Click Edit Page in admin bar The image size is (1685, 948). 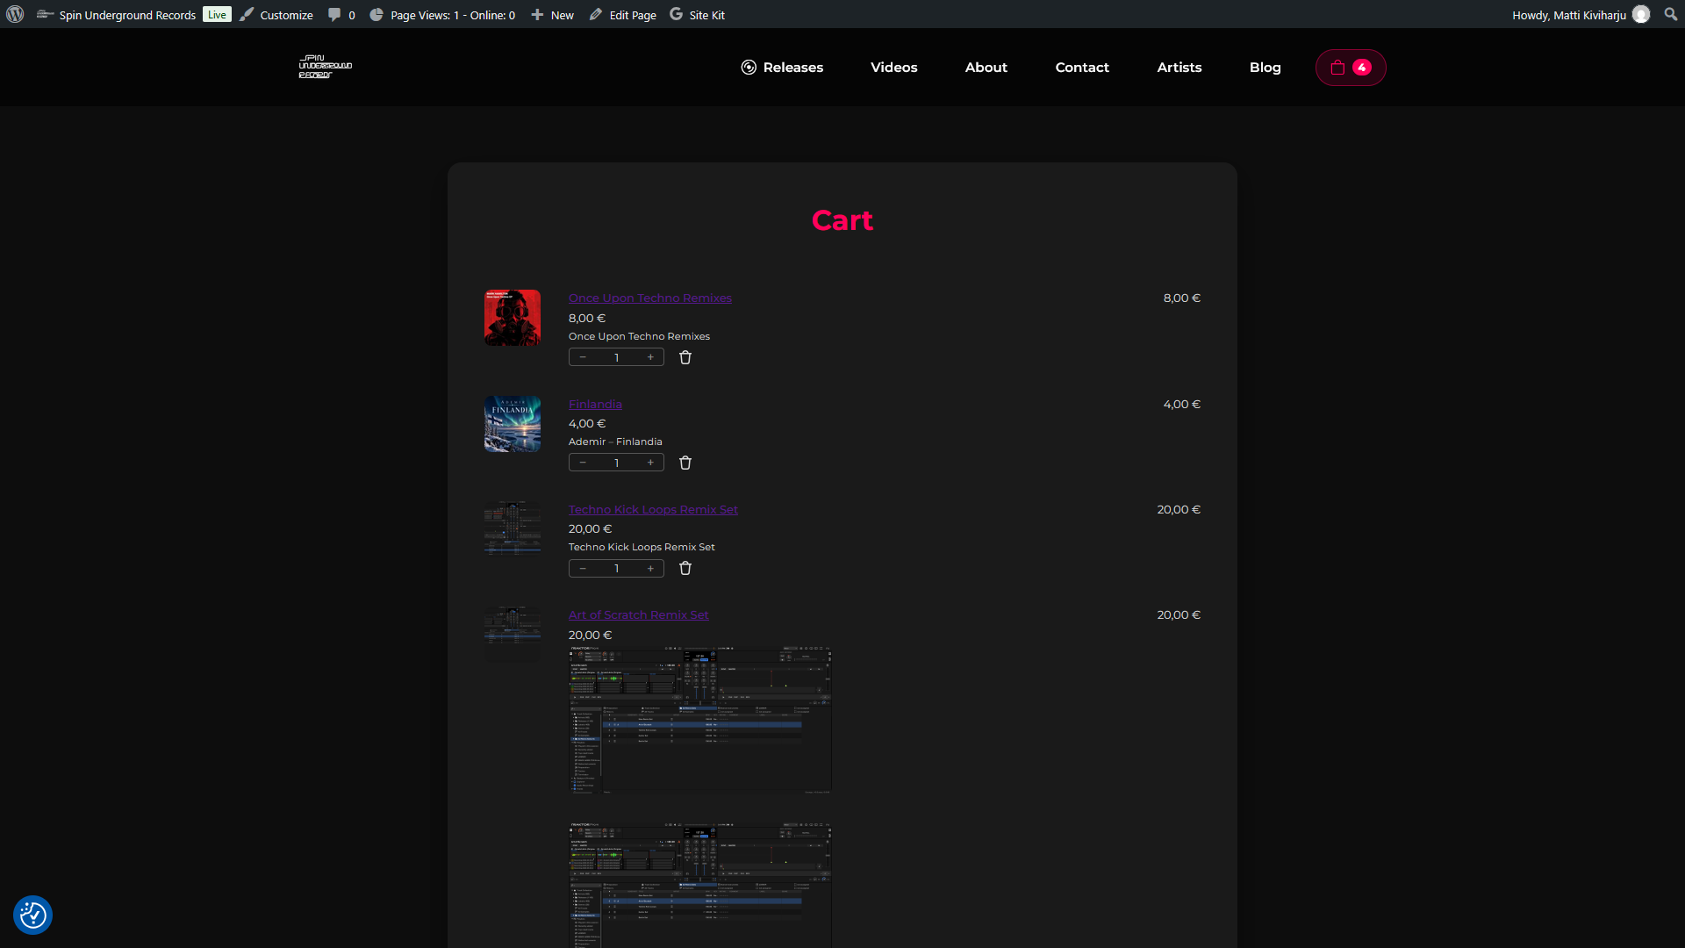pos(623,15)
